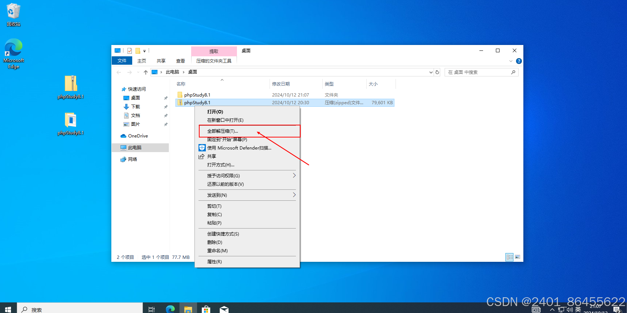The width and height of the screenshot is (627, 313).
Task: Select phpStudy8.1 zipped file row
Action: pyautogui.click(x=285, y=103)
